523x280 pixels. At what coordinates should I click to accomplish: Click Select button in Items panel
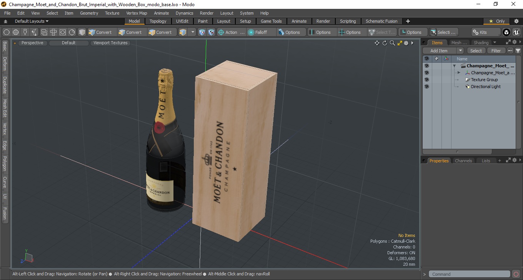476,51
